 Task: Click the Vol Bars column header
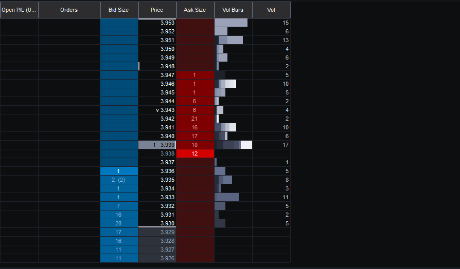pos(234,10)
